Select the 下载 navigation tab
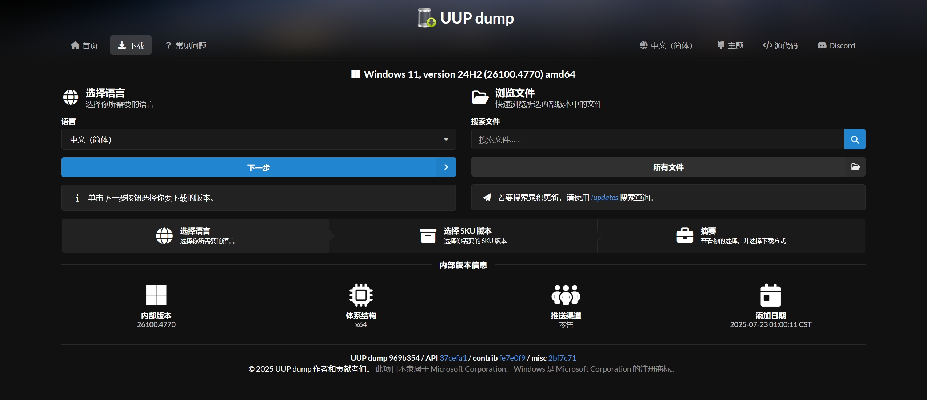Image resolution: width=927 pixels, height=400 pixels. click(x=131, y=45)
